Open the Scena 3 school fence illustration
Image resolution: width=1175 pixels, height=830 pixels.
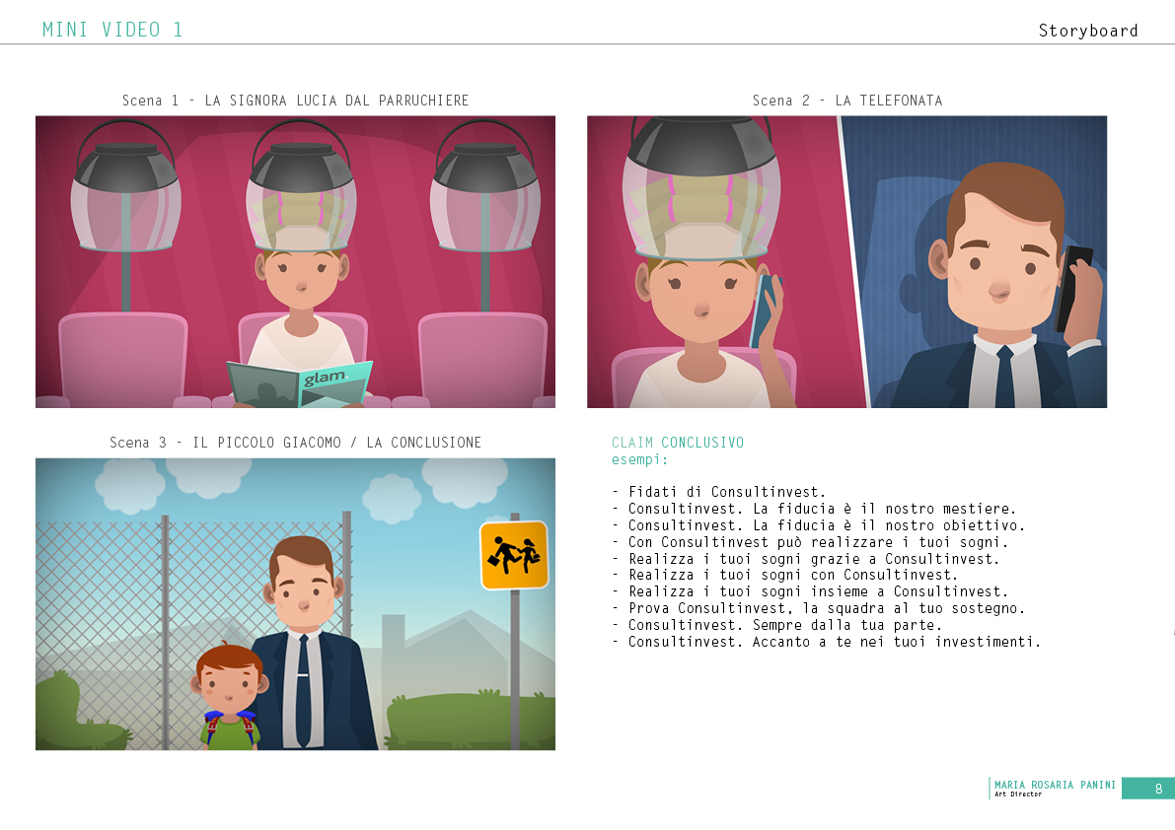295,604
